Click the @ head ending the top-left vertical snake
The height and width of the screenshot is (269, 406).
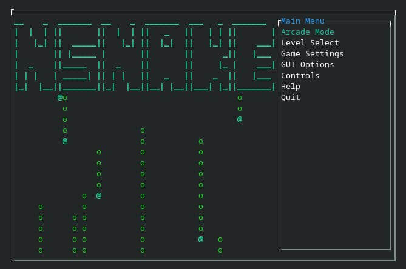tap(65, 141)
